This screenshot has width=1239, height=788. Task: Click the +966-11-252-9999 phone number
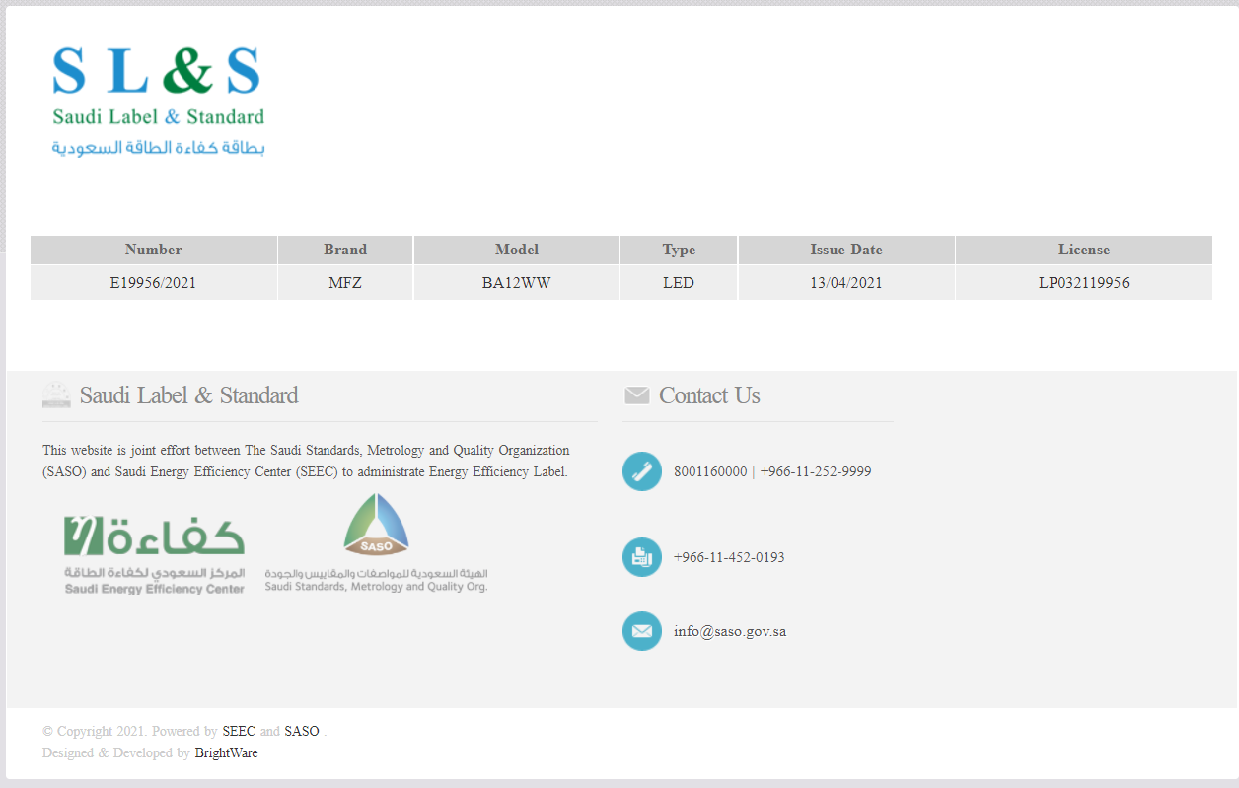tap(816, 471)
